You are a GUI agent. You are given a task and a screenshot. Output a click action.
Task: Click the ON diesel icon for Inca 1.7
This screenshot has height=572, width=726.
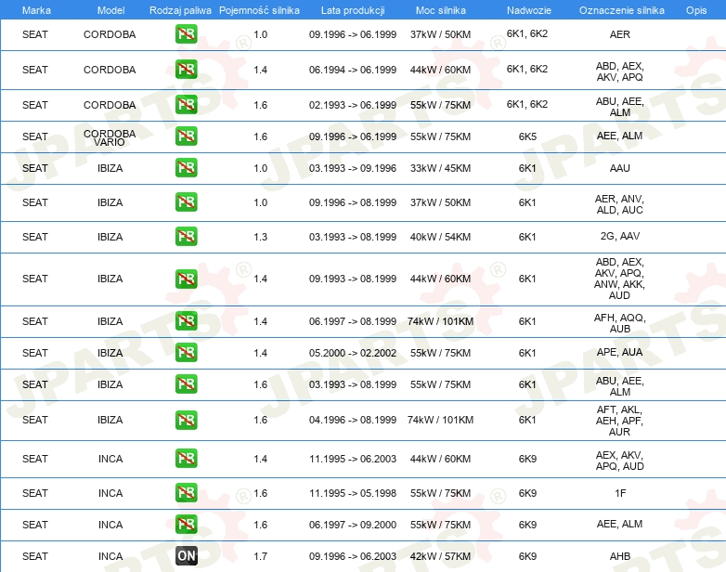pyautogui.click(x=186, y=556)
